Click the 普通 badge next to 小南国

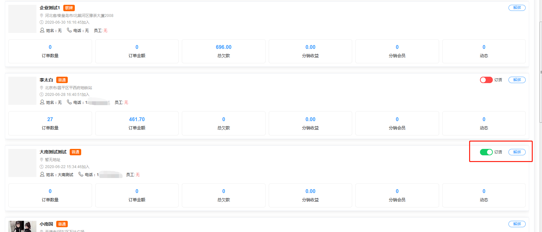62,224
